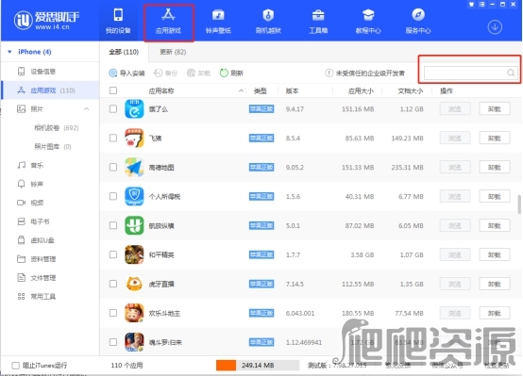Screen dimensions: 523x376
Task: Click the 和平精英 app icon
Action: click(134, 254)
